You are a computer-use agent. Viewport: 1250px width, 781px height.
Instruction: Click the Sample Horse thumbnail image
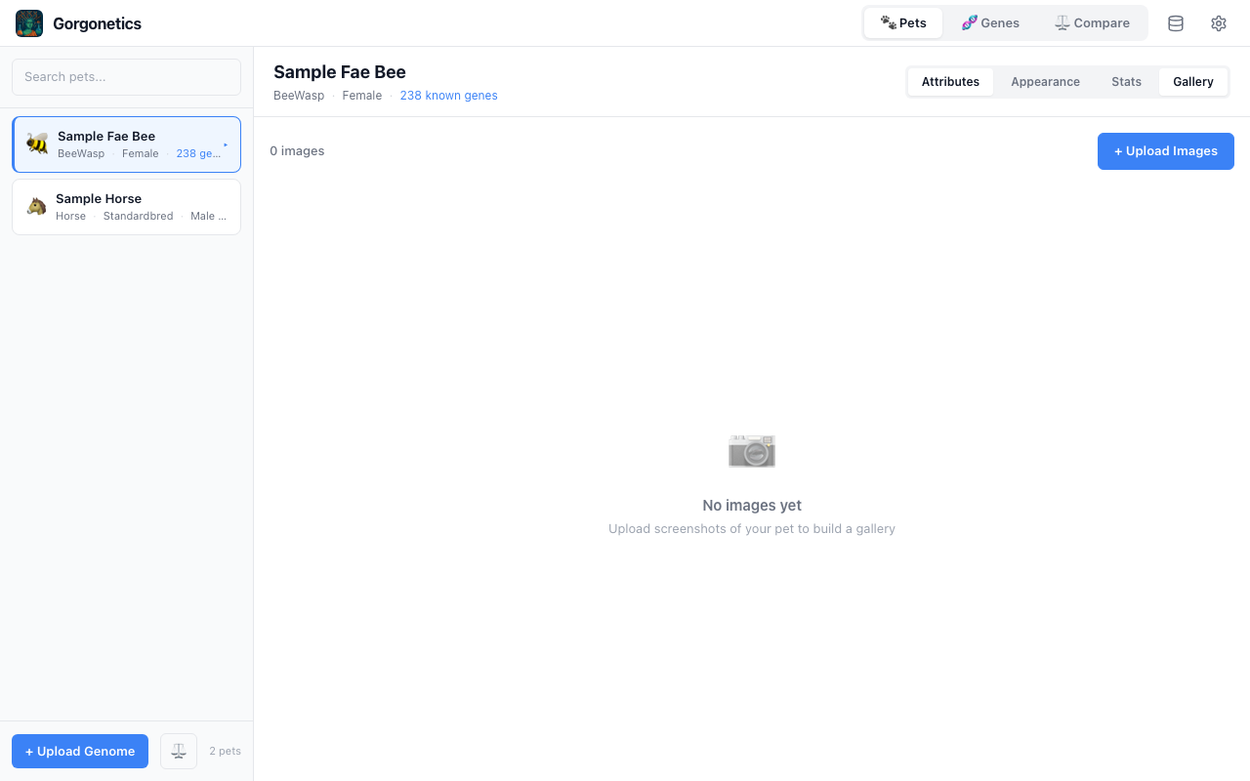click(x=36, y=206)
